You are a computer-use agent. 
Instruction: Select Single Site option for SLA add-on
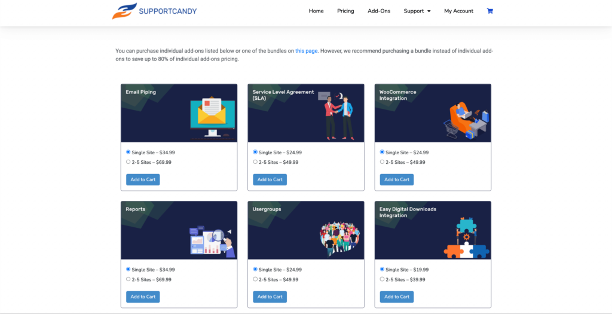[x=255, y=152]
